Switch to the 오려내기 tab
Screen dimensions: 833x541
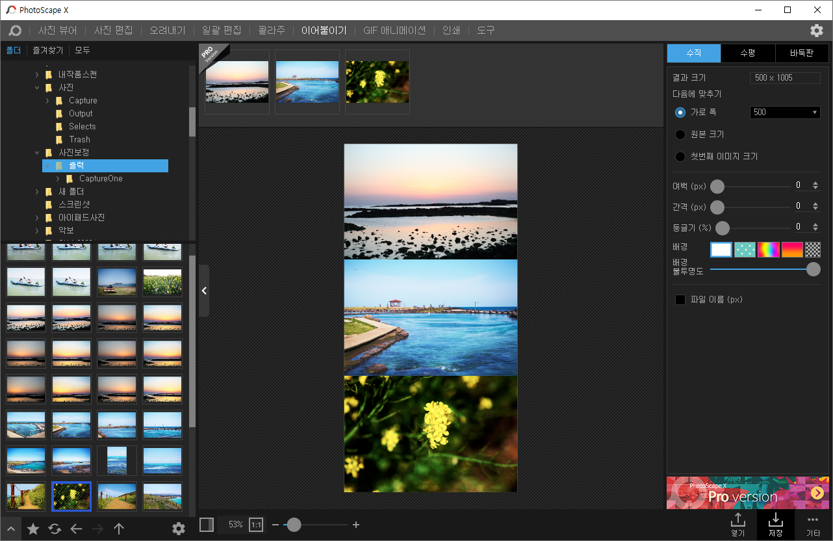coord(168,31)
